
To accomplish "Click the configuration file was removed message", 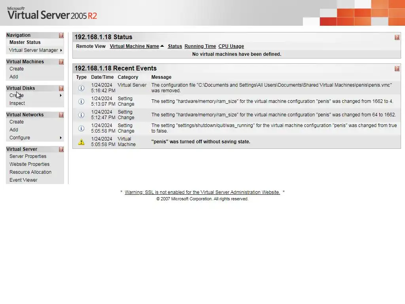I will click(x=271, y=88).
